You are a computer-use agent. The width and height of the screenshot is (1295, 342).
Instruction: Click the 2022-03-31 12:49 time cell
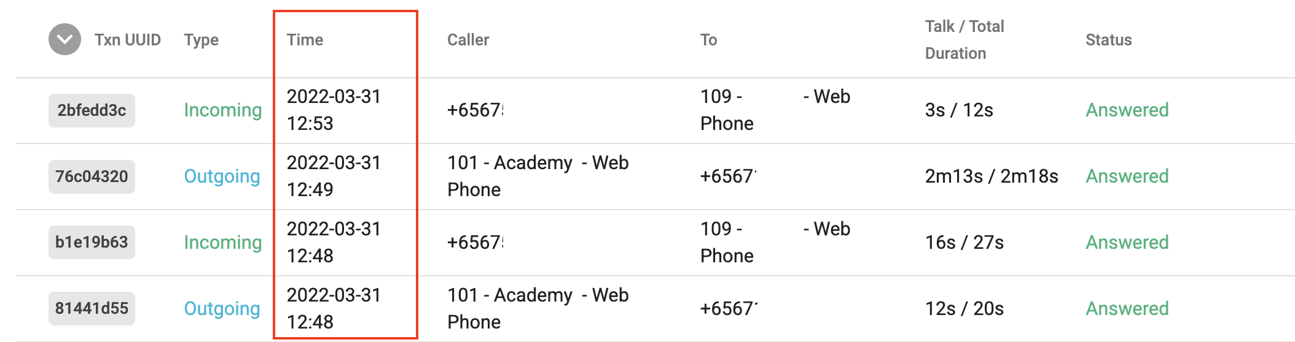click(x=334, y=176)
